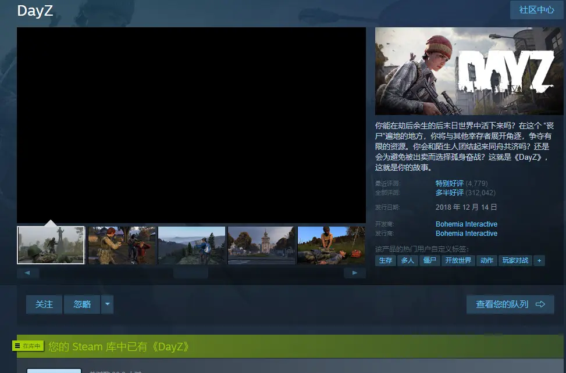Select the 多人 tag

pos(408,260)
